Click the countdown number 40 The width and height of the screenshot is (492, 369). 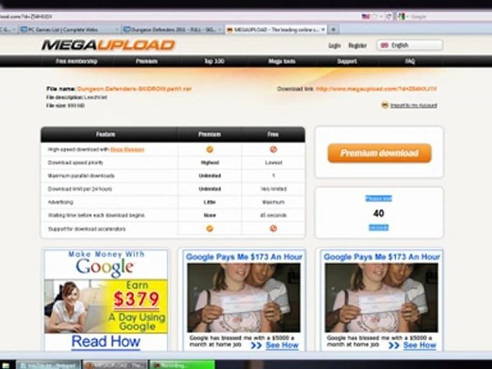379,213
